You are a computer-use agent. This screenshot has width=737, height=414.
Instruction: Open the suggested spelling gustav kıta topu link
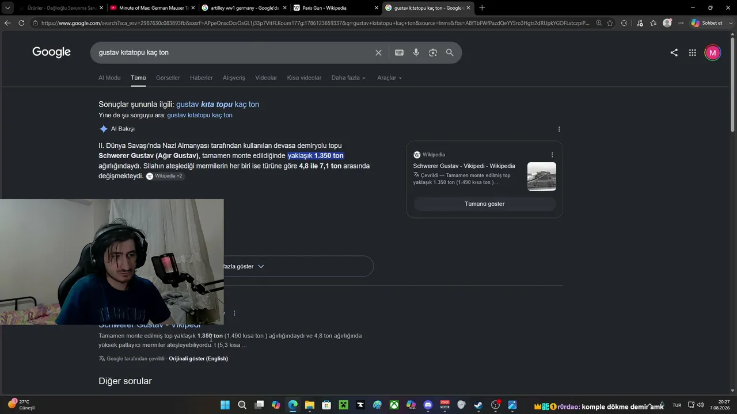click(x=218, y=104)
